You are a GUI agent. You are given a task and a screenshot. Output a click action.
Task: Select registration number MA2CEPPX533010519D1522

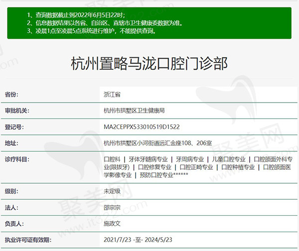[142, 127]
